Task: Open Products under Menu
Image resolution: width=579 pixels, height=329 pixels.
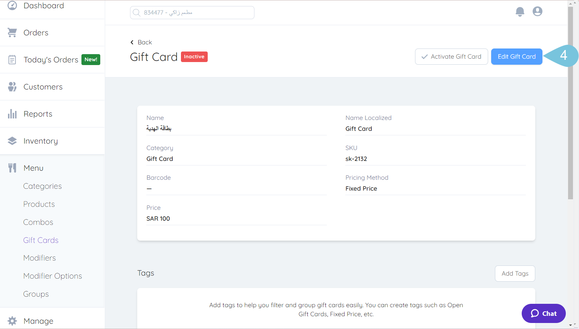Action: tap(39, 204)
